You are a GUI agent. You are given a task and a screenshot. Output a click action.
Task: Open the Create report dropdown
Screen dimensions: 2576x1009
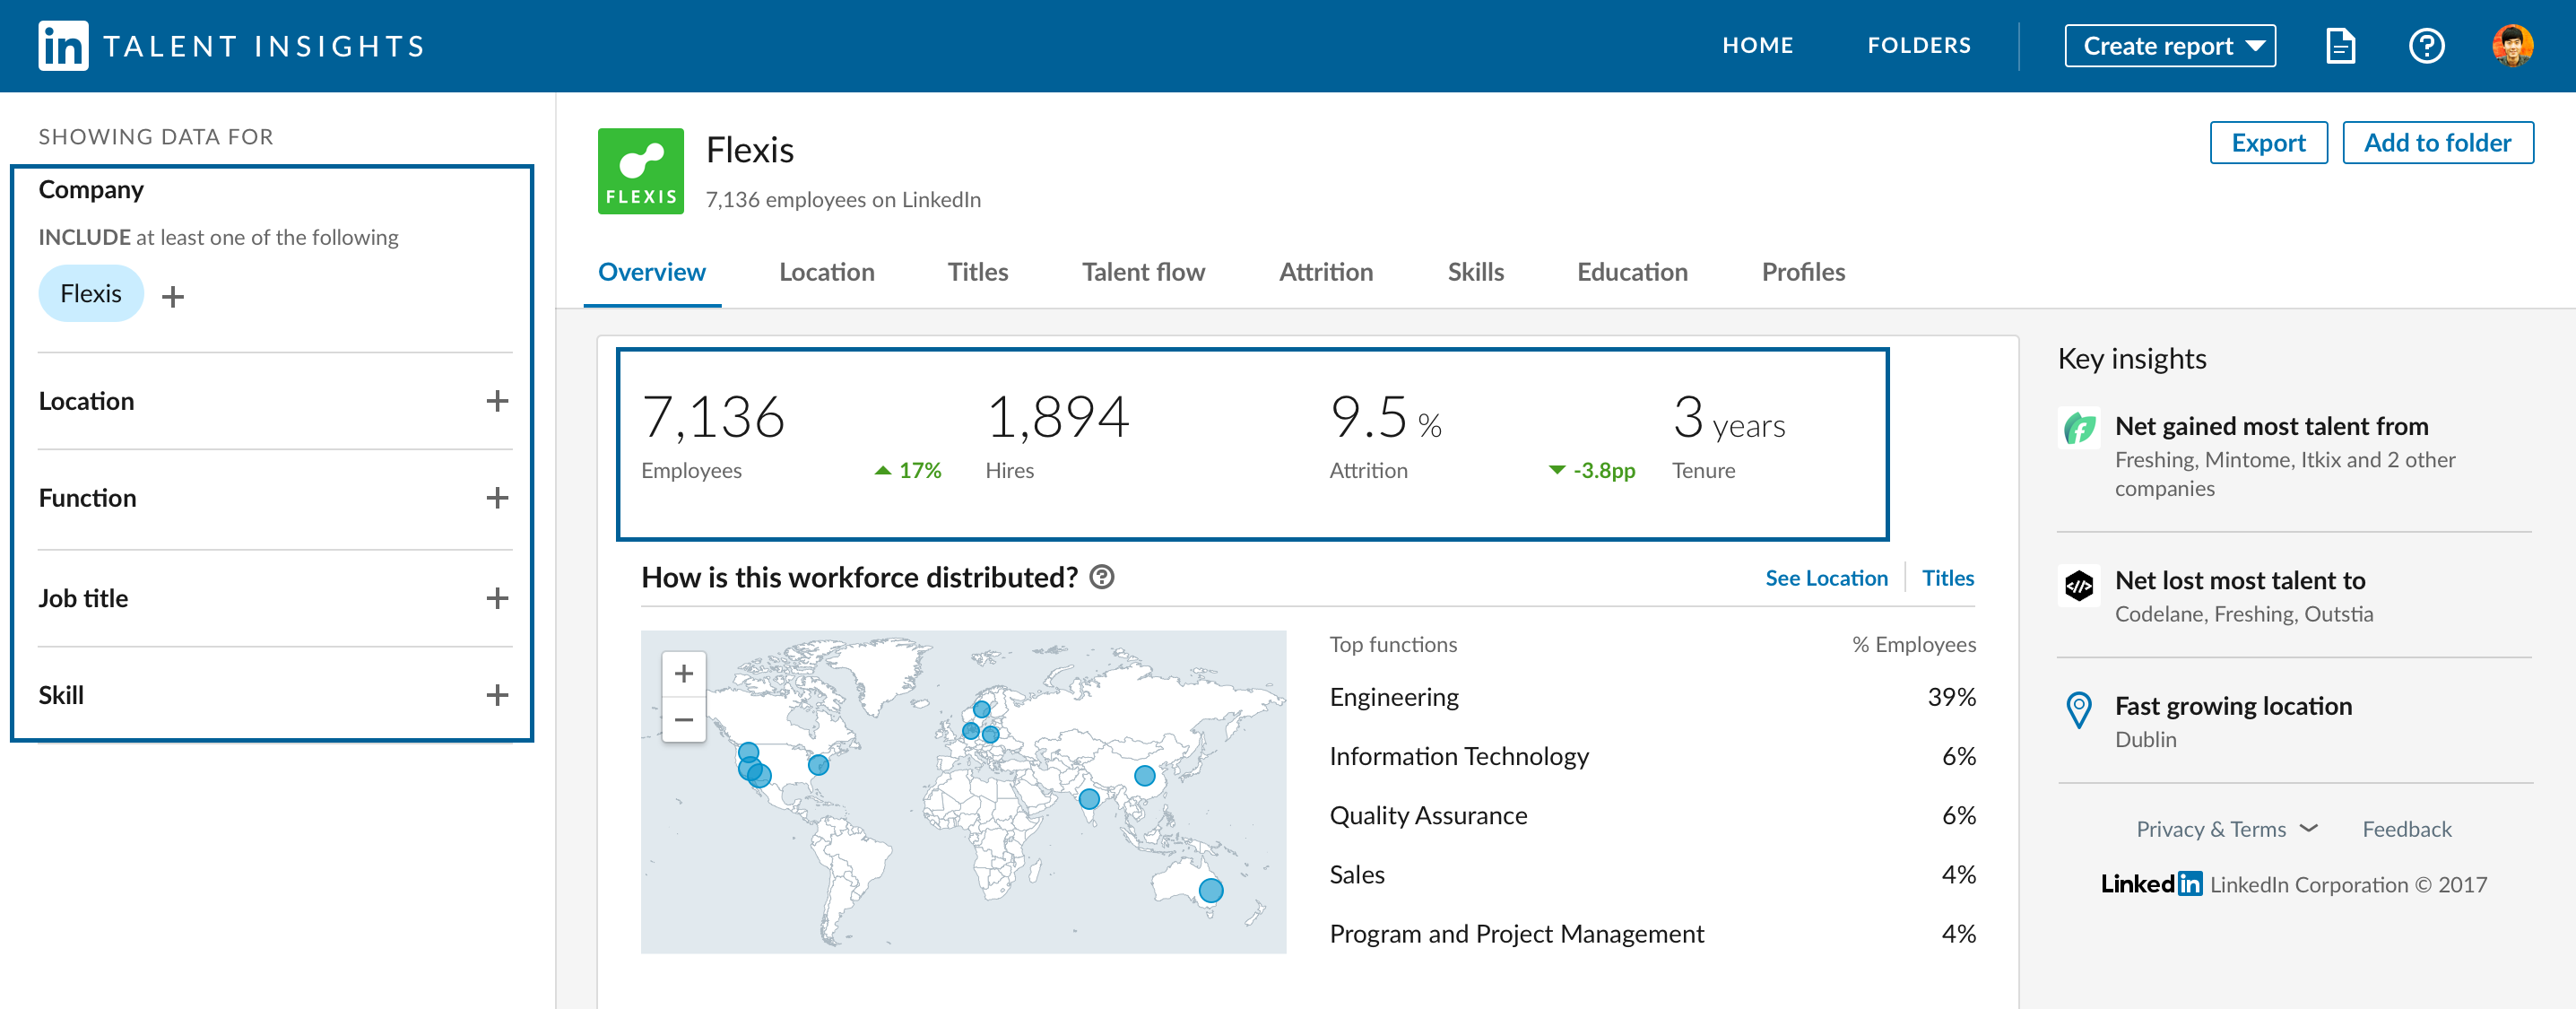(x=2170, y=46)
